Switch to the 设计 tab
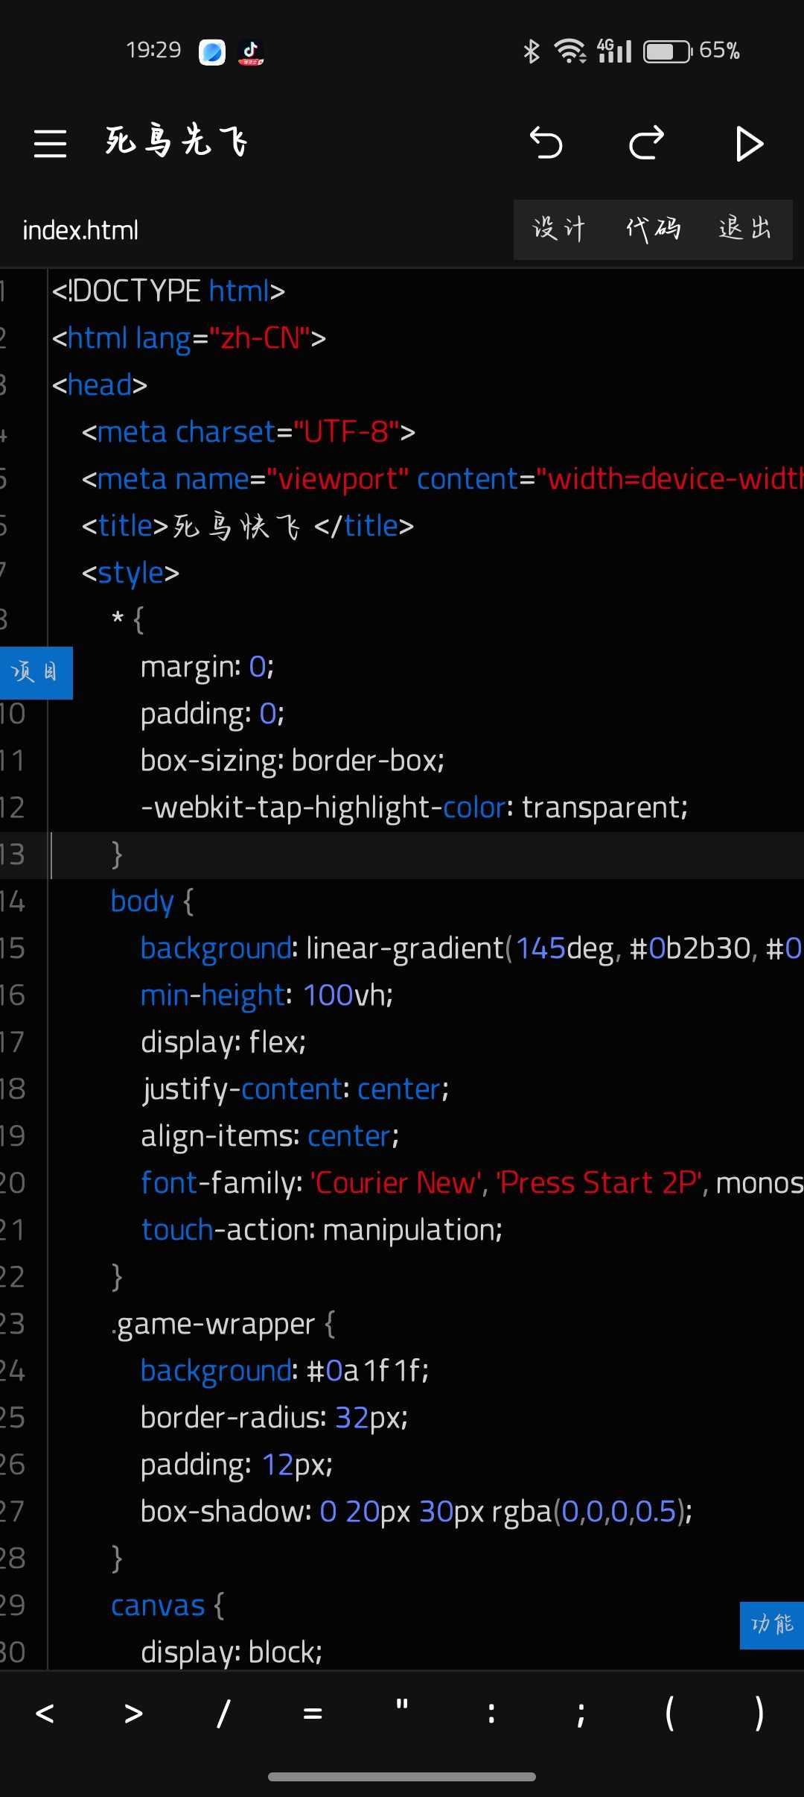The image size is (804, 1797). (x=560, y=229)
